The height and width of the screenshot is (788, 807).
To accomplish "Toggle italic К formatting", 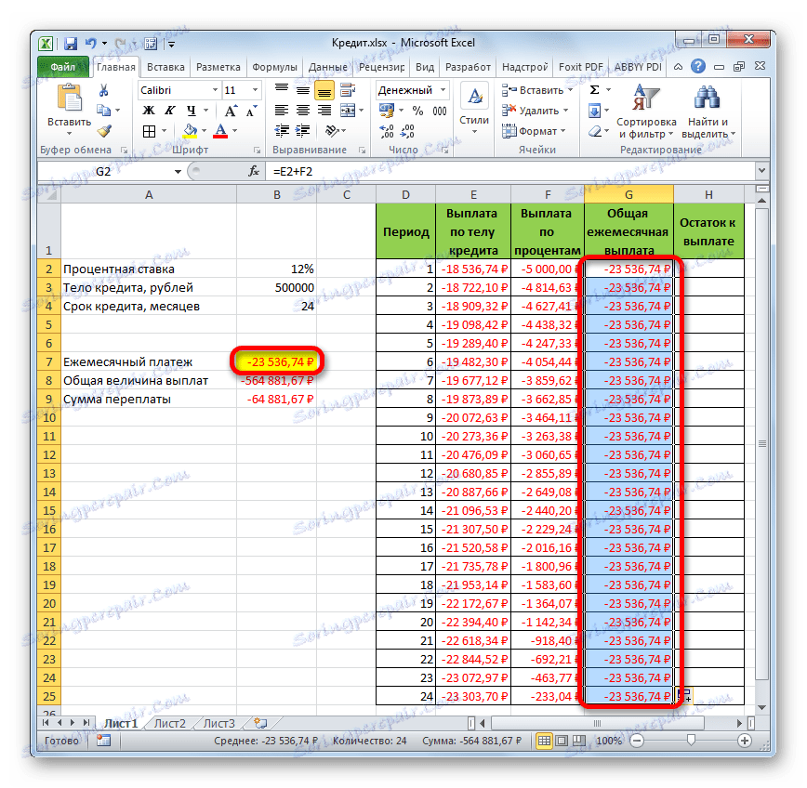I will (x=170, y=110).
